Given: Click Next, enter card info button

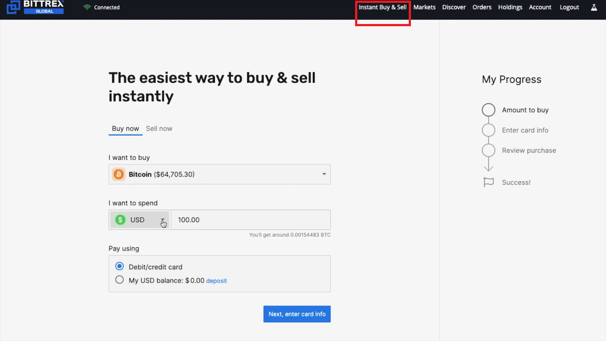Looking at the screenshot, I should (297, 314).
